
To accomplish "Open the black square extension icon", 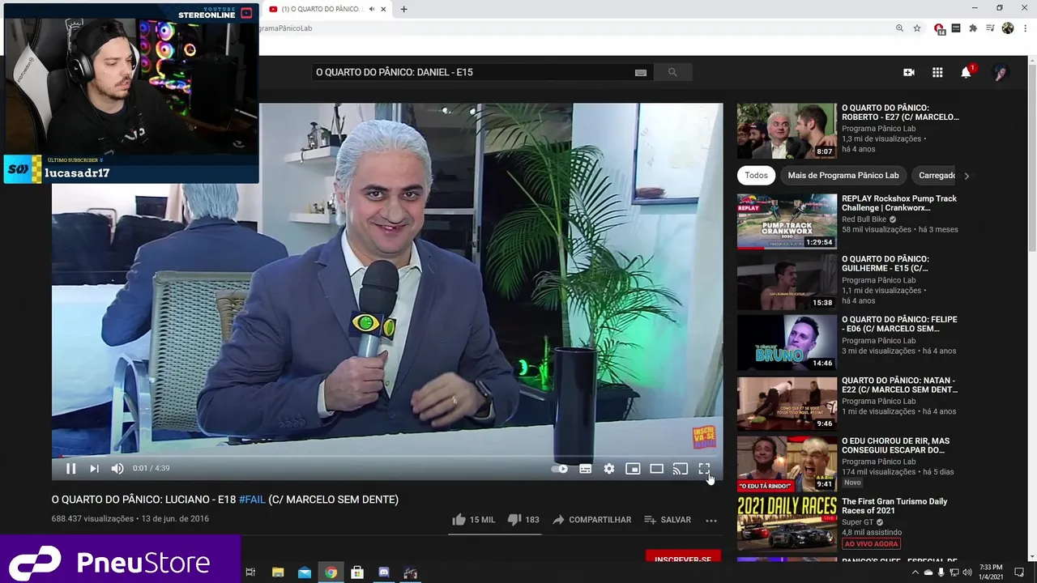I will point(956,28).
